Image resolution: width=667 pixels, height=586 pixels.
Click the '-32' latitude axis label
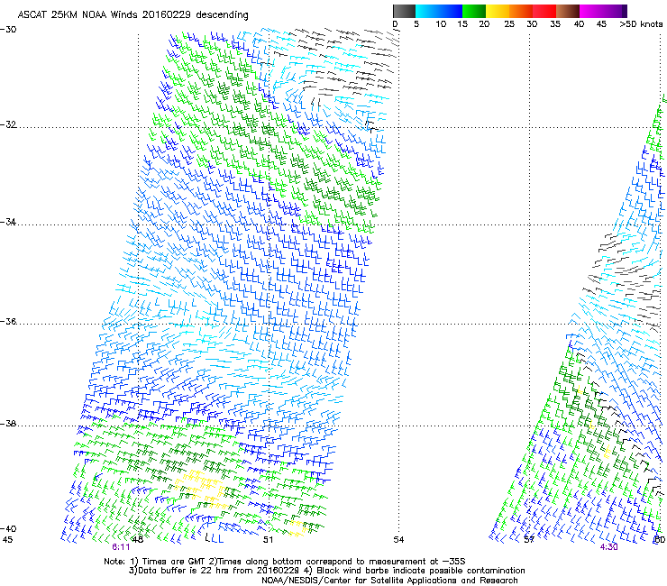click(x=8, y=124)
